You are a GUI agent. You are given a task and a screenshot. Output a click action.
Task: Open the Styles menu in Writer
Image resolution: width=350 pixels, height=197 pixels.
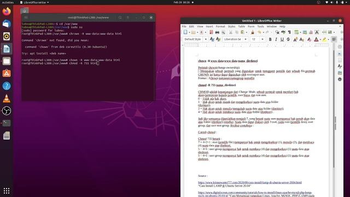[231, 26]
